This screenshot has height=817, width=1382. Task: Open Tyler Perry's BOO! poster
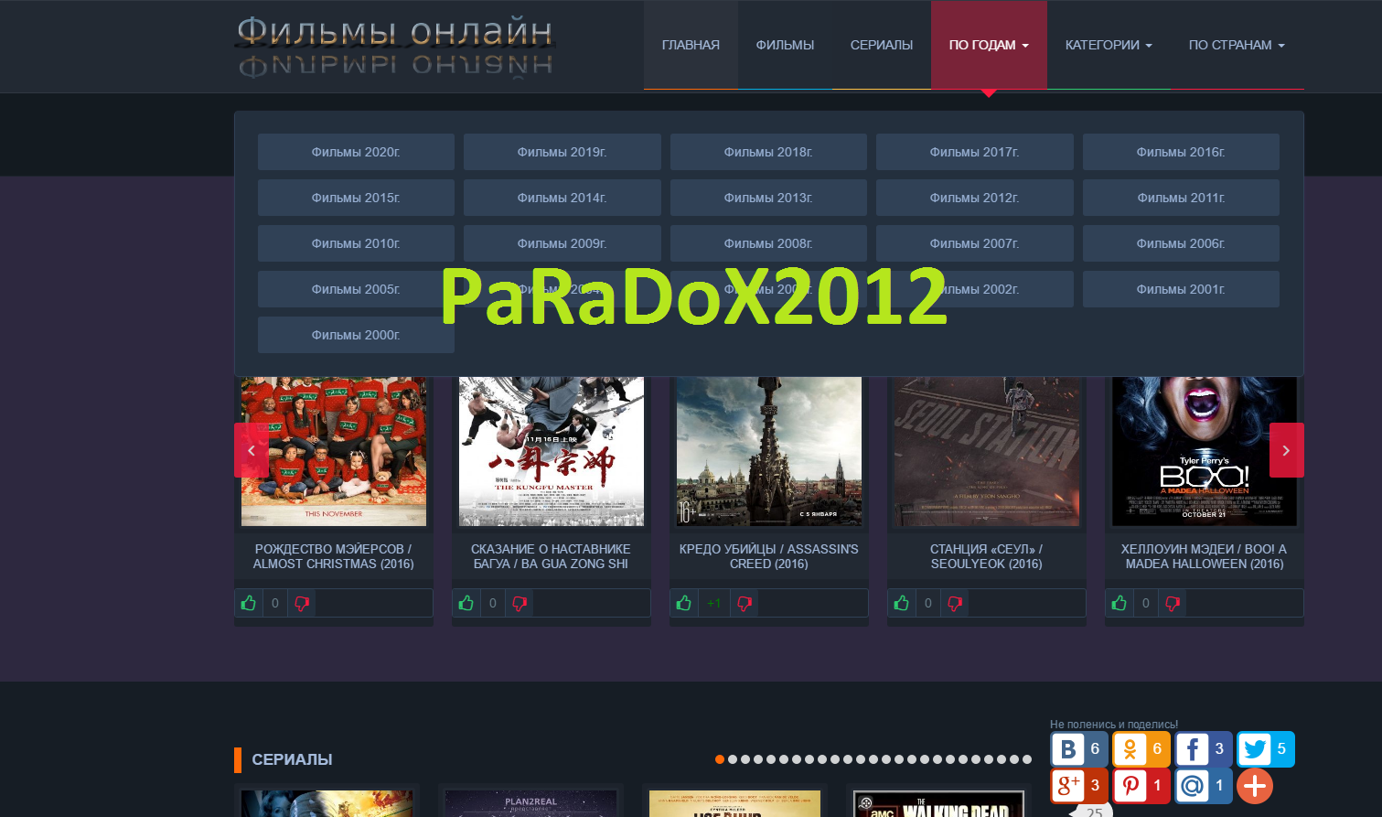point(1205,451)
